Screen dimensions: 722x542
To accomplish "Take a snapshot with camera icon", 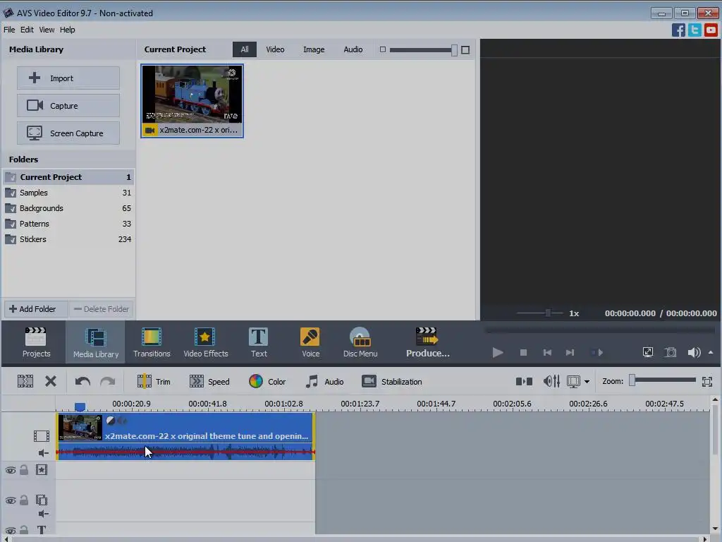I will (x=671, y=353).
